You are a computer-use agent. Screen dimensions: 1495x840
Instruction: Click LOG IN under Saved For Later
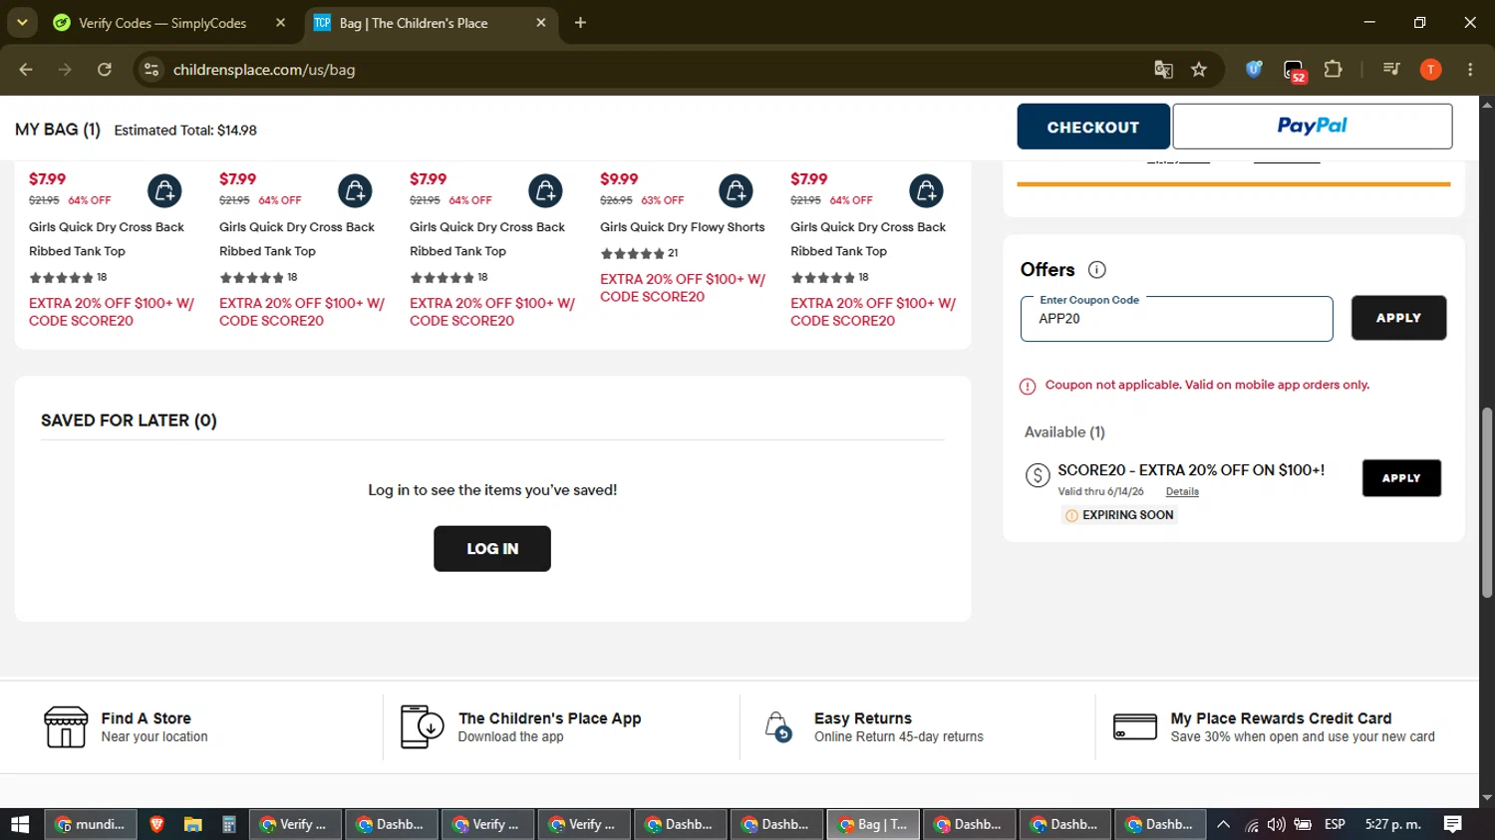tap(492, 549)
